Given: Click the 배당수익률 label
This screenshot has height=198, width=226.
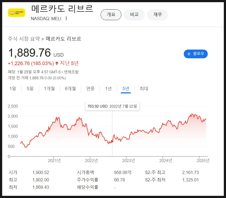Looking at the screenshot, I should point(88,187).
